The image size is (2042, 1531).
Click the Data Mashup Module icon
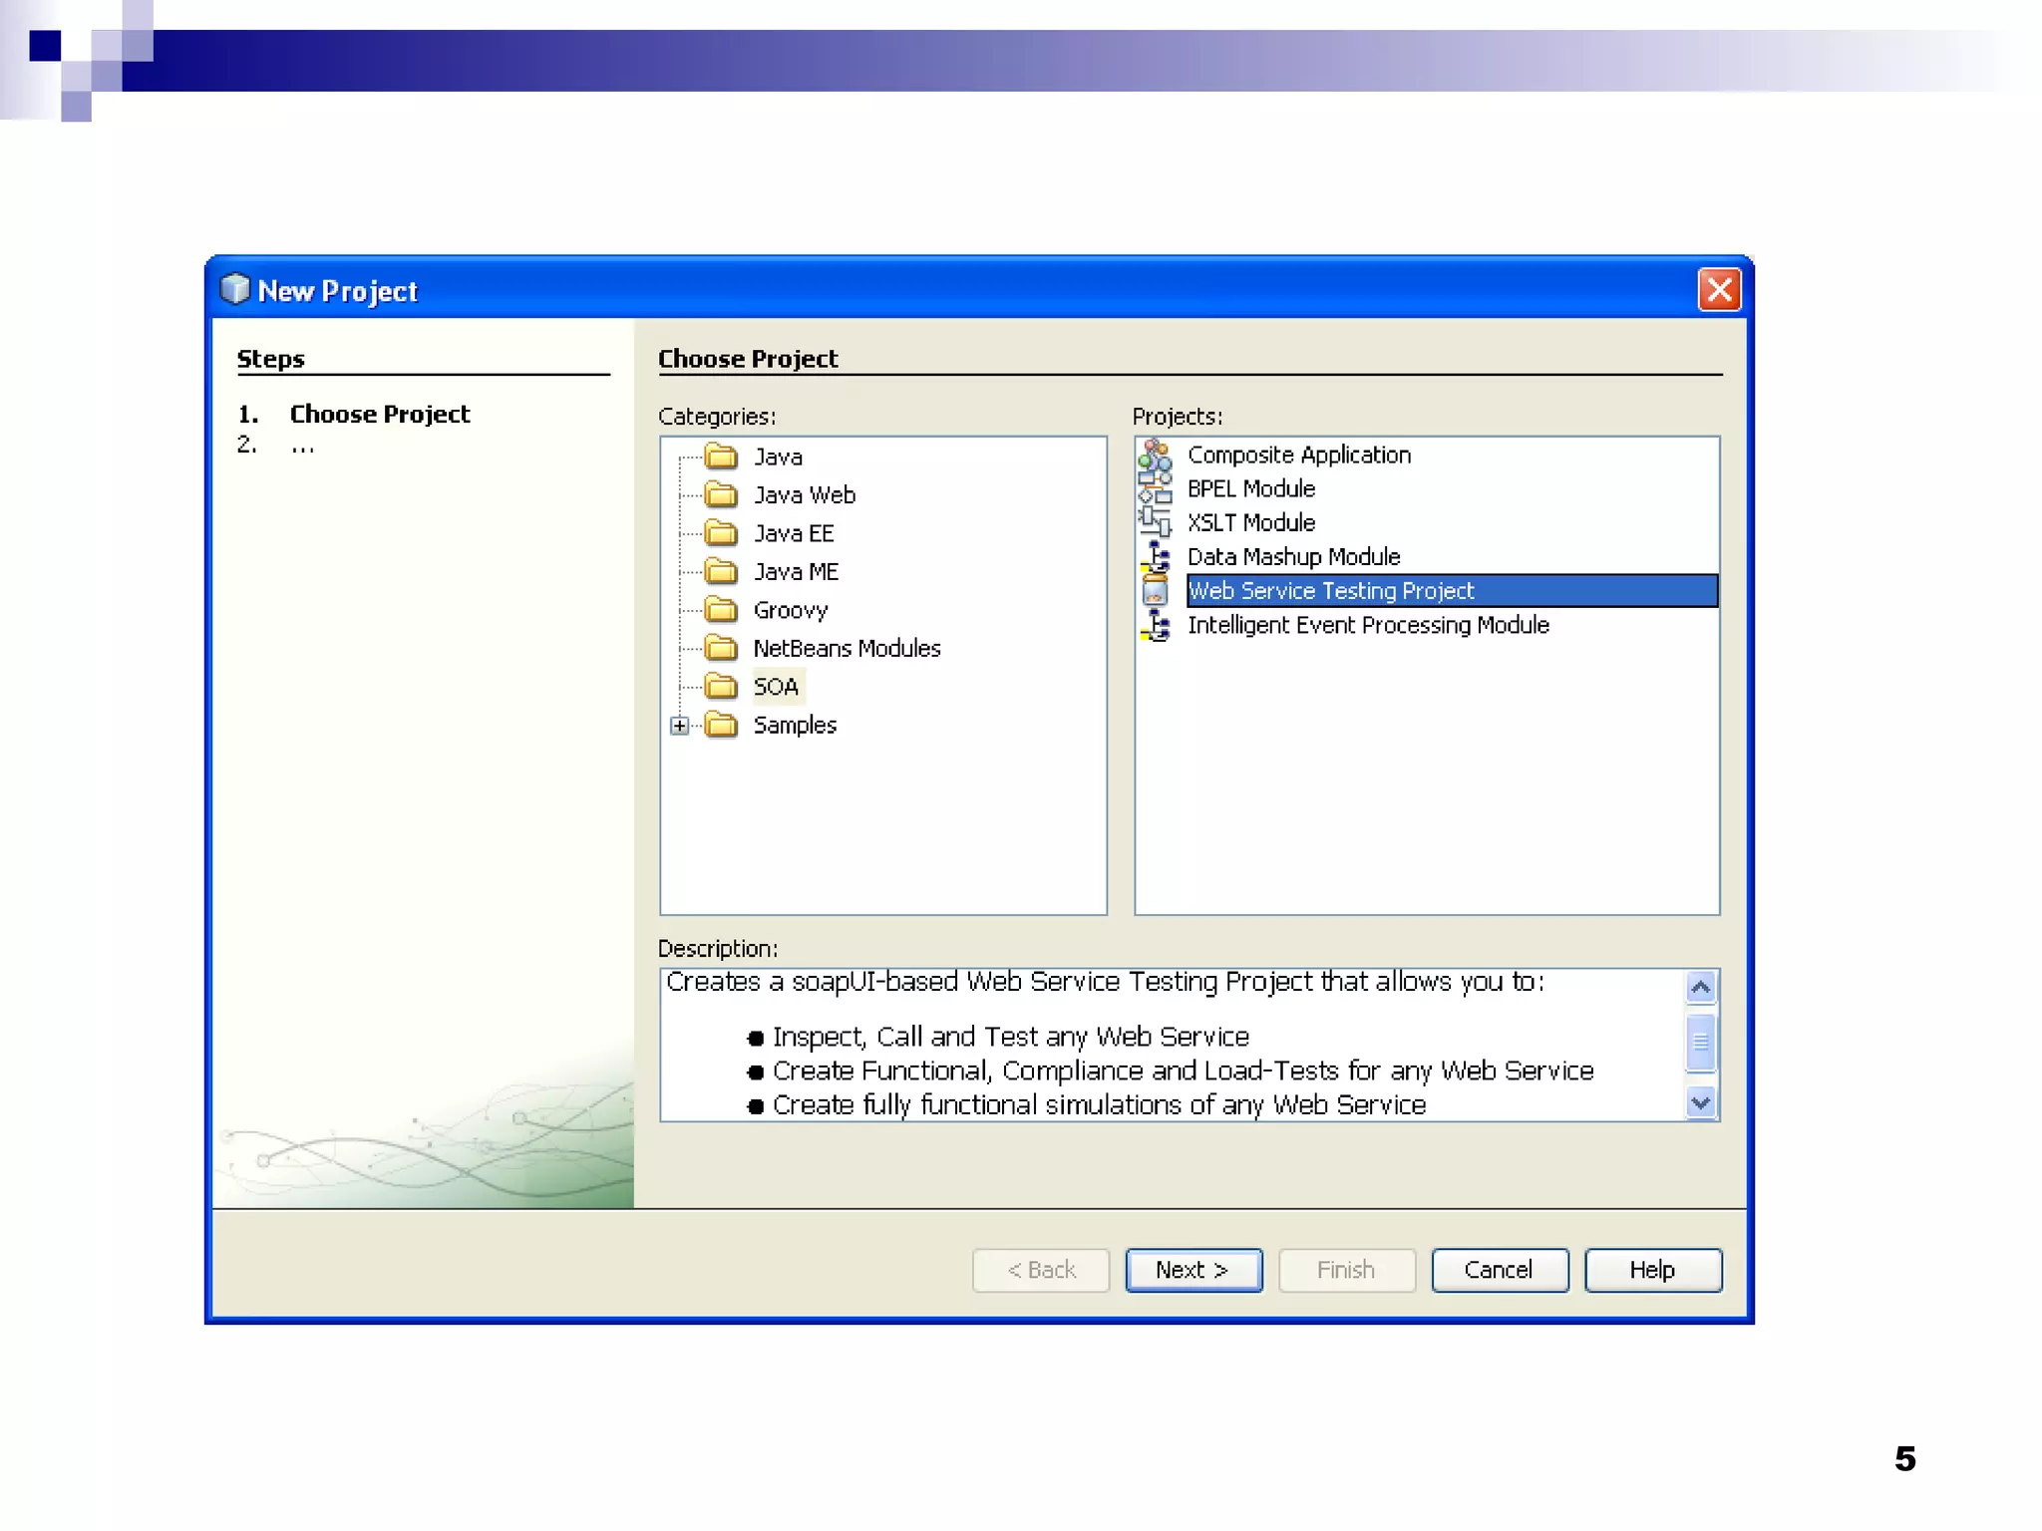(x=1155, y=556)
